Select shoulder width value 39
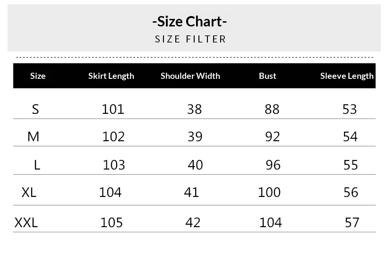Viewport: 386px width, 254px height. pos(195,137)
